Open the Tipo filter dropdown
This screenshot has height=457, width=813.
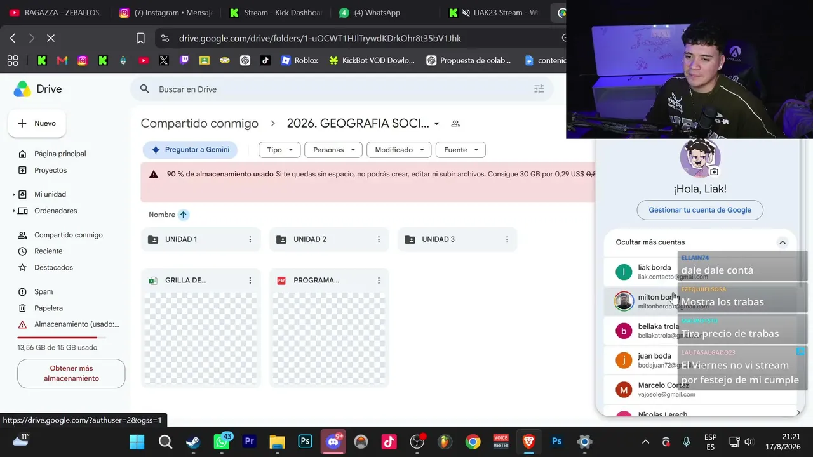[279, 150]
